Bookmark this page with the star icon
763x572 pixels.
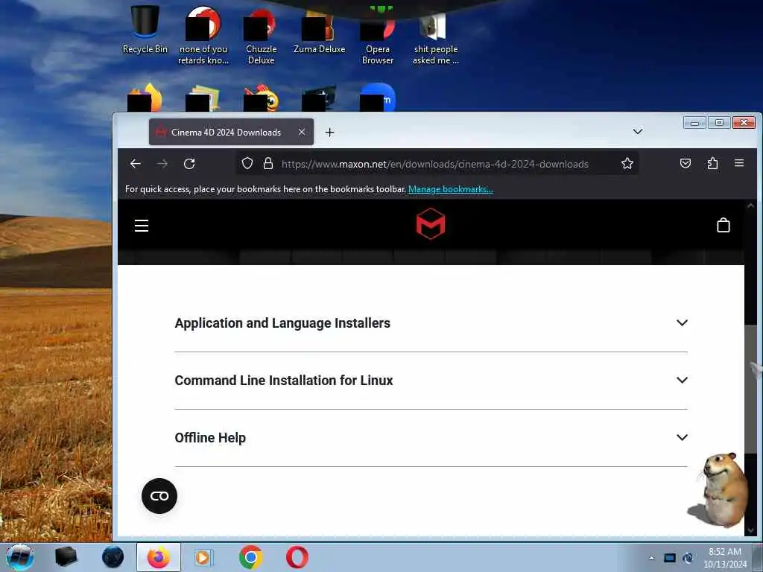[627, 163]
